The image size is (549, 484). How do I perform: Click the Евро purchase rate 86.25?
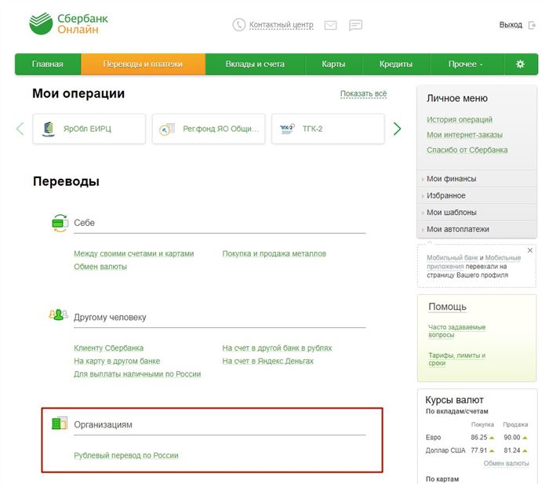click(x=479, y=438)
